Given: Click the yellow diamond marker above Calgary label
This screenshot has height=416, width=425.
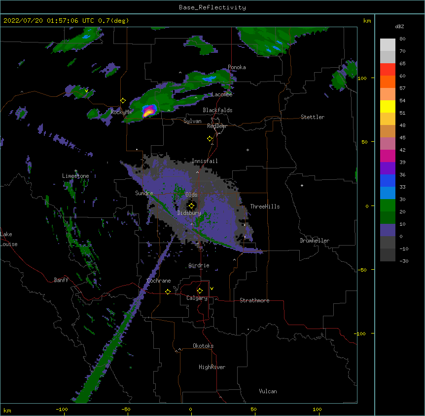Looking at the screenshot, I should point(200,291).
